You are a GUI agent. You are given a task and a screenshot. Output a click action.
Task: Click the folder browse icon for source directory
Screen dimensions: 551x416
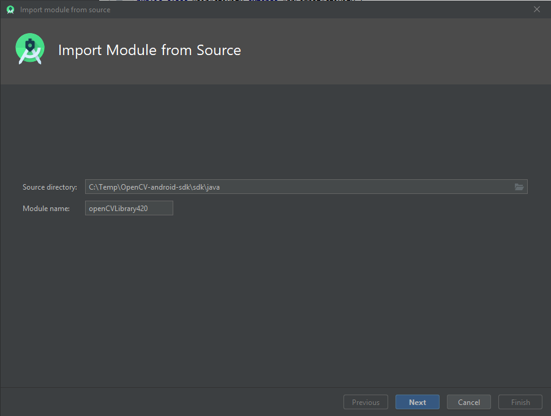point(519,187)
